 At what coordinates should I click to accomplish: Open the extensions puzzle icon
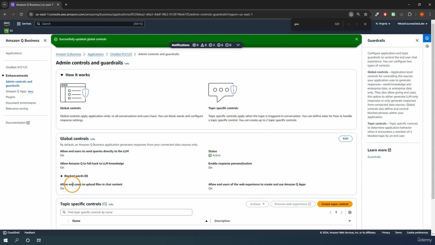click(x=410, y=14)
